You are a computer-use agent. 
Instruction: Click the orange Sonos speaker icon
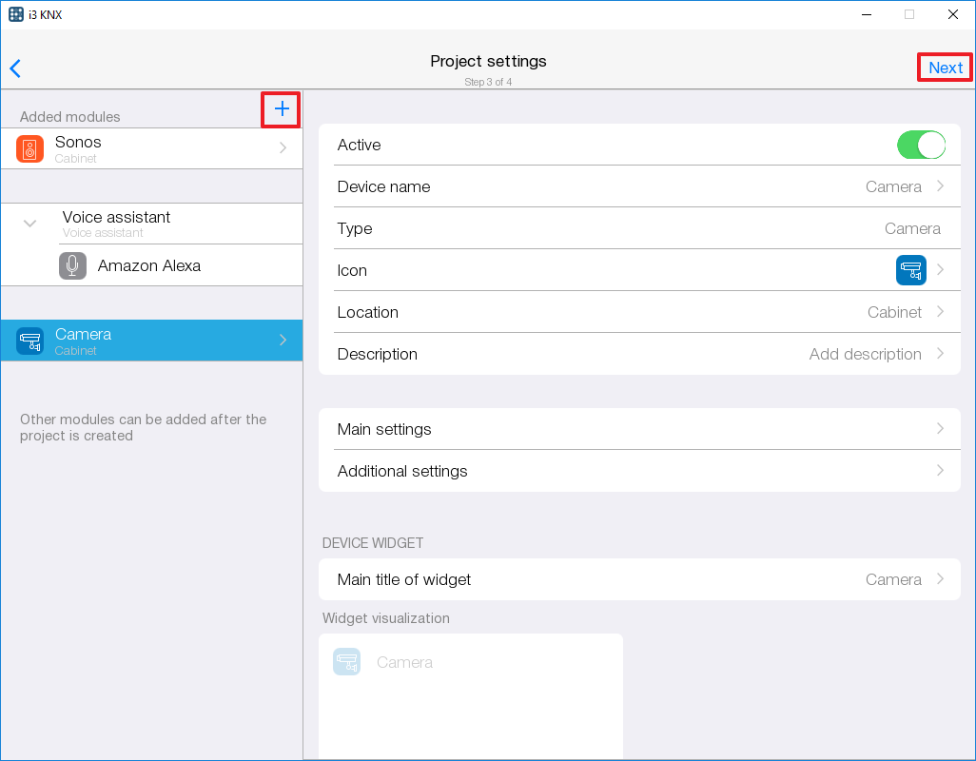click(x=30, y=149)
